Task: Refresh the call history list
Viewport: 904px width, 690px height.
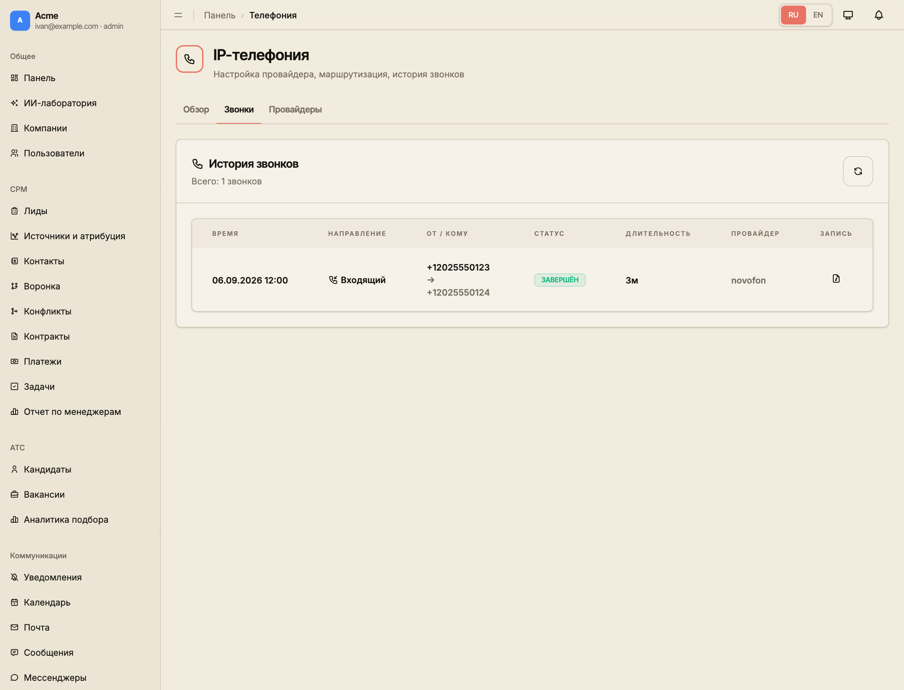Action: [858, 171]
